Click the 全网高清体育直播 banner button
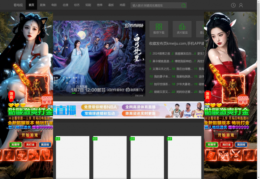 140,107
